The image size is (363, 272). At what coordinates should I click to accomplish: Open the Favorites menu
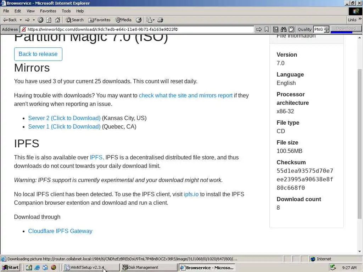[48, 11]
